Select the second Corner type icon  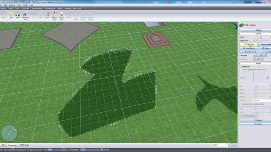click(258, 59)
